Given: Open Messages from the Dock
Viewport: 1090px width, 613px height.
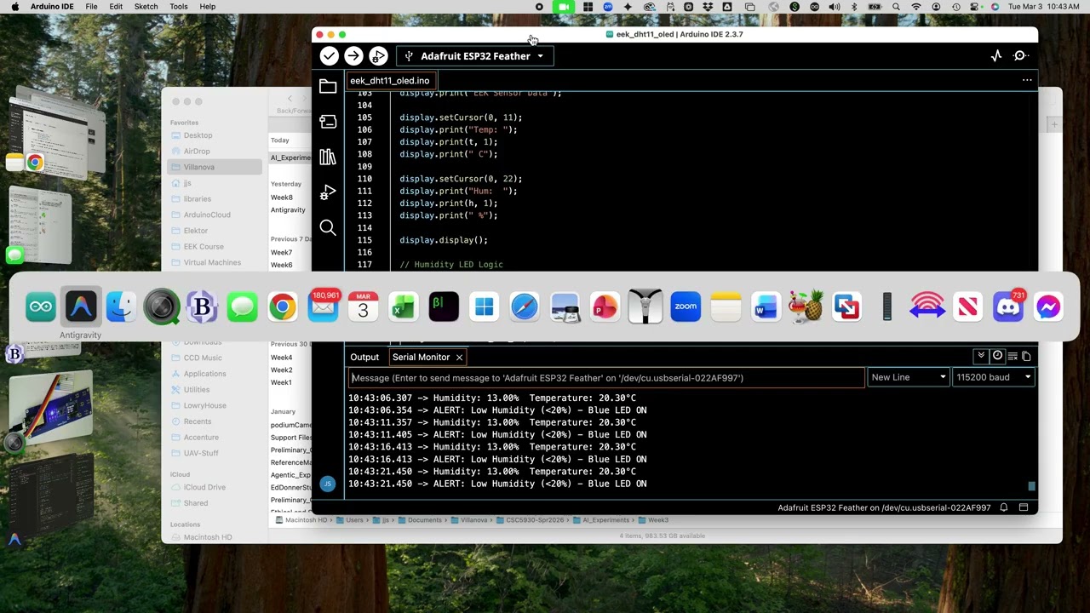Looking at the screenshot, I should (x=242, y=306).
